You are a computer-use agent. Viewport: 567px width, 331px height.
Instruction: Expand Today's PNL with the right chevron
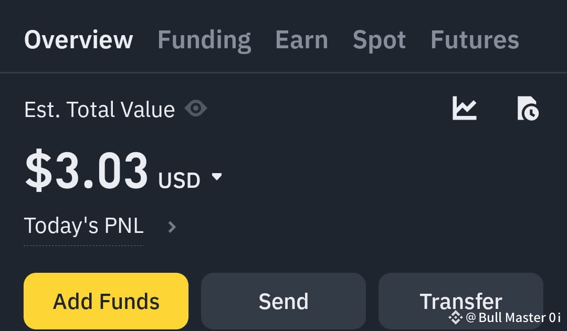click(172, 227)
